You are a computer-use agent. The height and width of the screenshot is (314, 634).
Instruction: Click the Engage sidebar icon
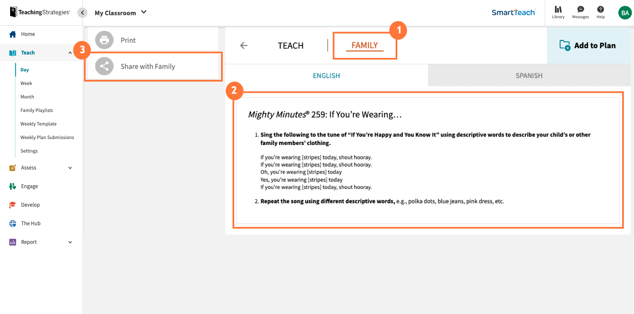[x=13, y=186]
